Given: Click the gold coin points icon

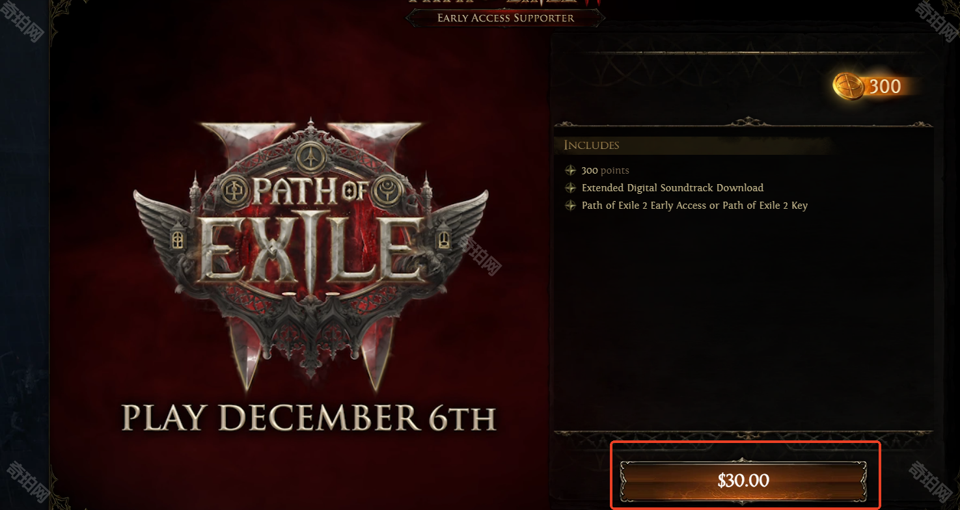Looking at the screenshot, I should point(849,86).
